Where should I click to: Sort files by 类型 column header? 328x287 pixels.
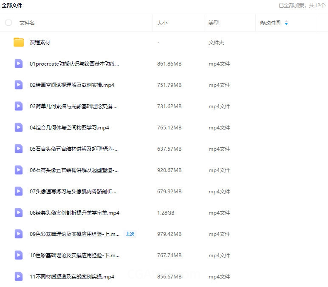tap(213, 23)
